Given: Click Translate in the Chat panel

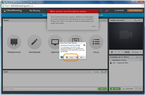Looking at the screenshot, I should point(96,72).
